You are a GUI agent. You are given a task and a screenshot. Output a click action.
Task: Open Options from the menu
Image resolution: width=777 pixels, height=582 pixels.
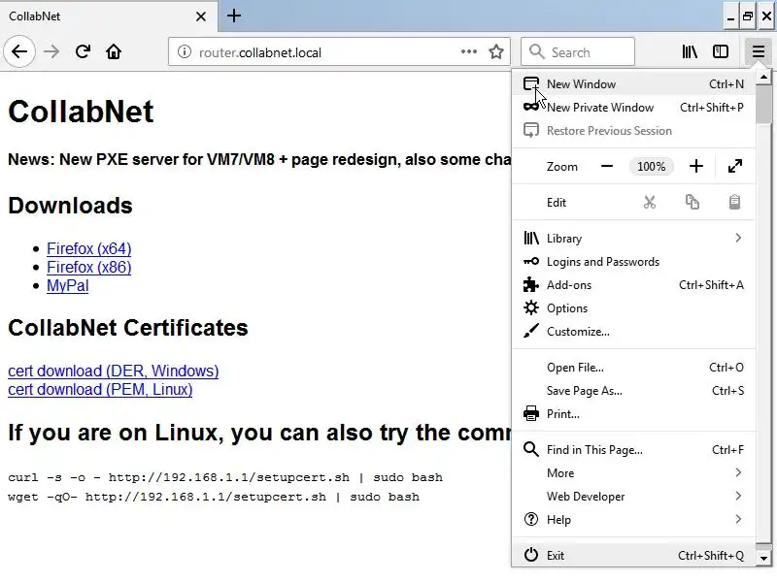634,308
